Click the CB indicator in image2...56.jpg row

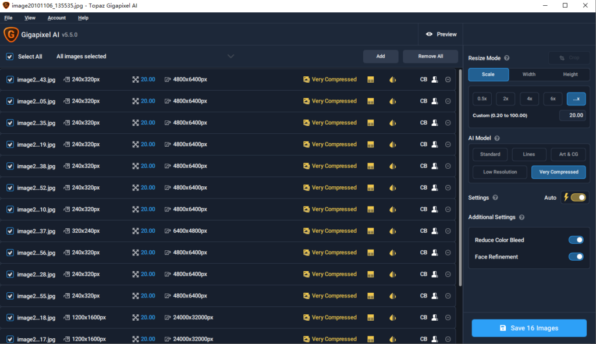[424, 253]
